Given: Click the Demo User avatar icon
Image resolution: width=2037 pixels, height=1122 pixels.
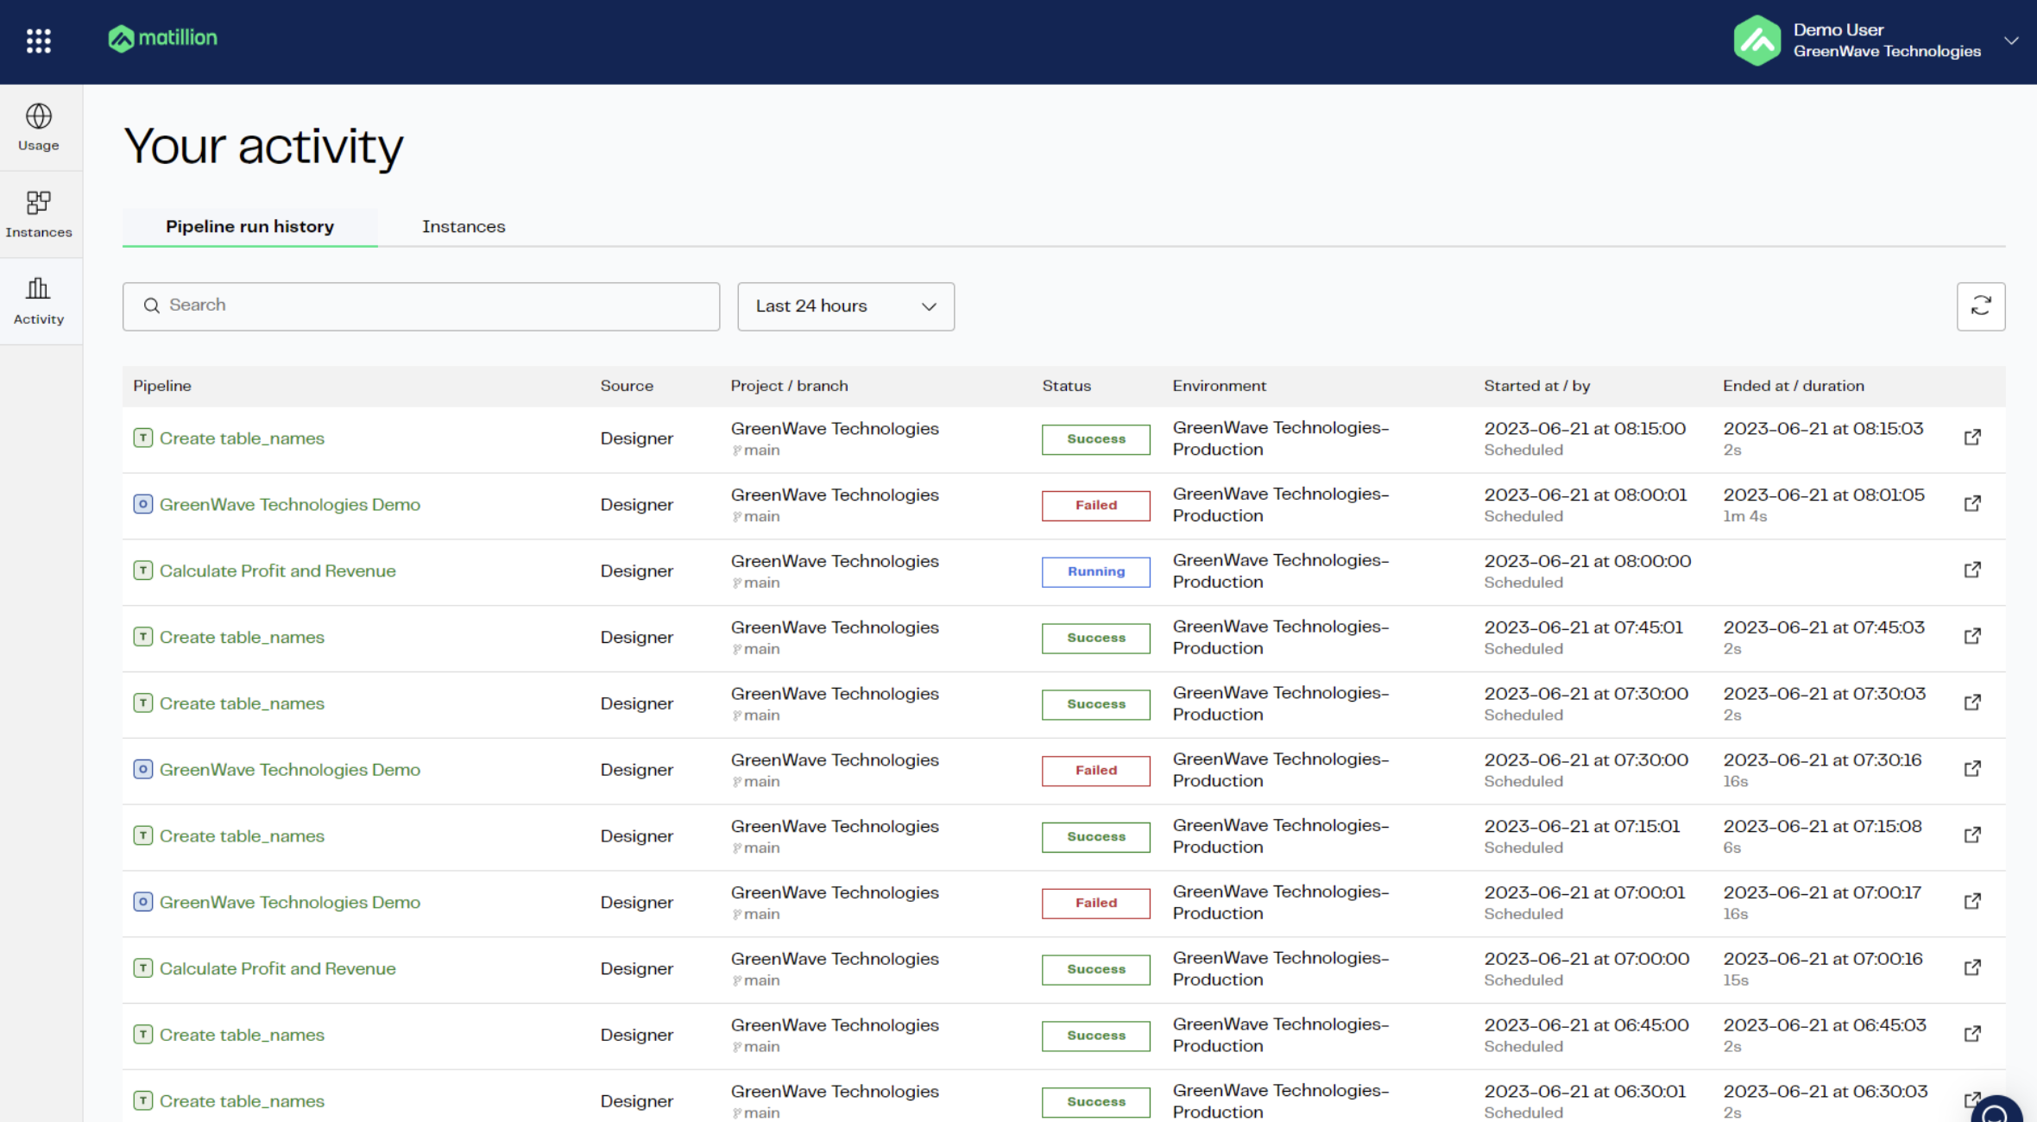Looking at the screenshot, I should pyautogui.click(x=1757, y=40).
